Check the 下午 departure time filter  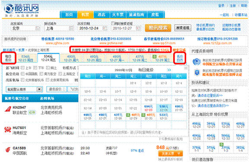35,68
